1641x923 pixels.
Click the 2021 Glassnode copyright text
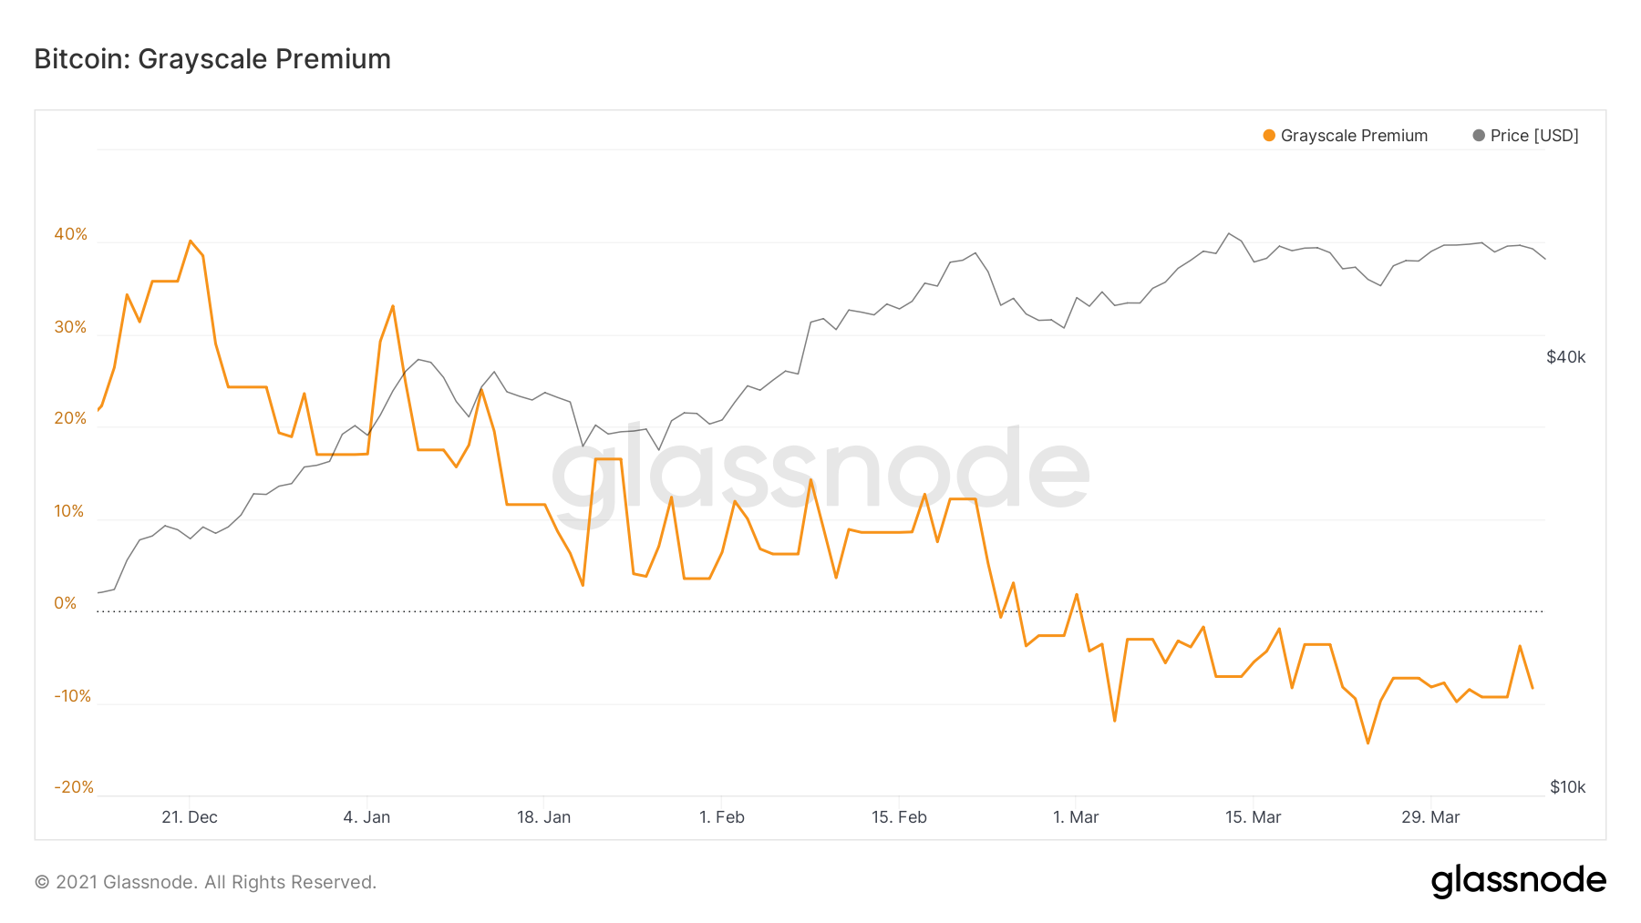[x=205, y=882]
